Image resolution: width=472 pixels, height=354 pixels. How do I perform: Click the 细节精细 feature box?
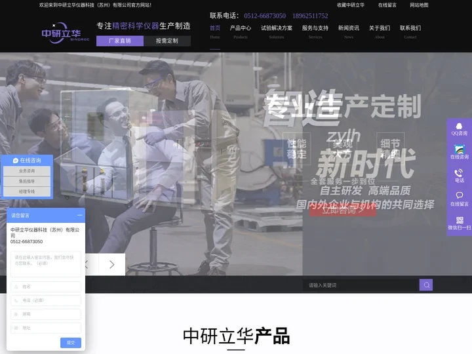[390, 149]
